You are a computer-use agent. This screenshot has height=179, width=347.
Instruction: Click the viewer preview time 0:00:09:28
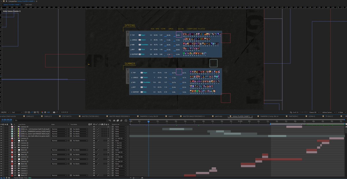click(x=64, y=112)
